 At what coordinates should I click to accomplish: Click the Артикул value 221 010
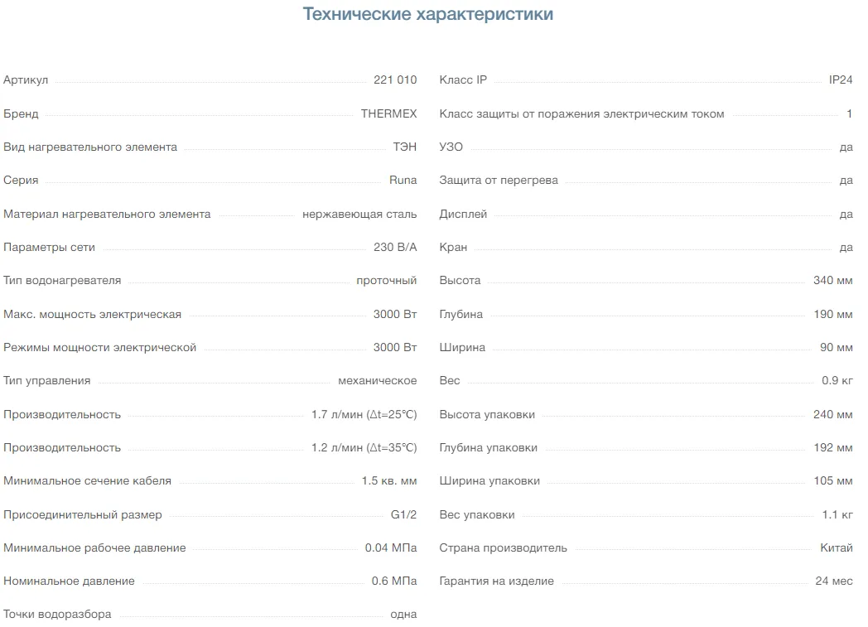395,80
